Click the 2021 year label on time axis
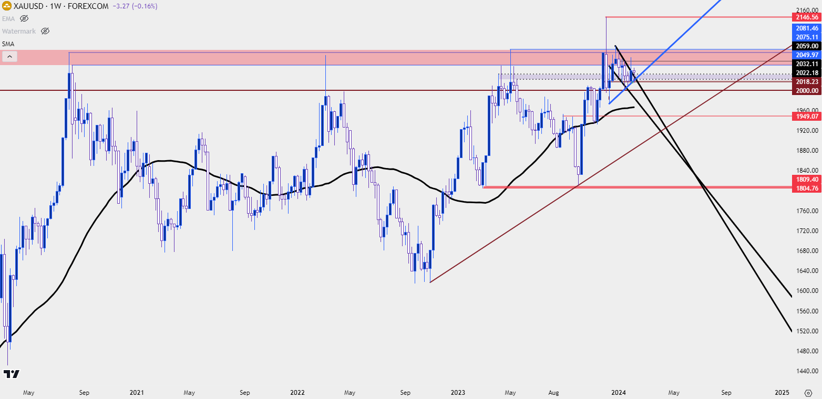 point(137,393)
